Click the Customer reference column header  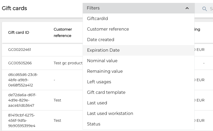tap(63, 32)
